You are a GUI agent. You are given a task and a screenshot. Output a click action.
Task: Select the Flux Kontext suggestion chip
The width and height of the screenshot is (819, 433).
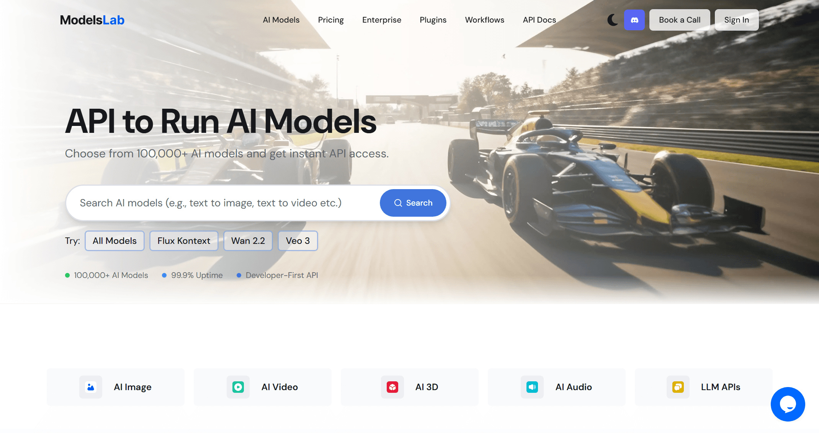pyautogui.click(x=184, y=241)
